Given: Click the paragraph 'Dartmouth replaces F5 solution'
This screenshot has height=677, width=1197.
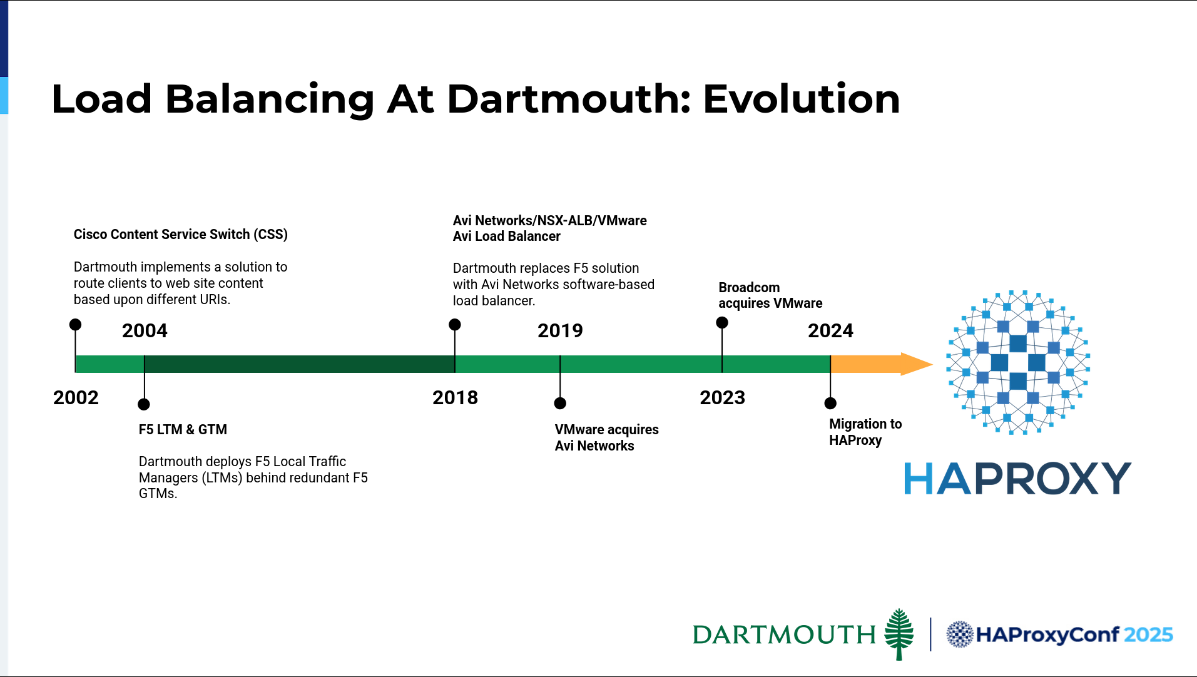Looking at the screenshot, I should pyautogui.click(x=553, y=284).
